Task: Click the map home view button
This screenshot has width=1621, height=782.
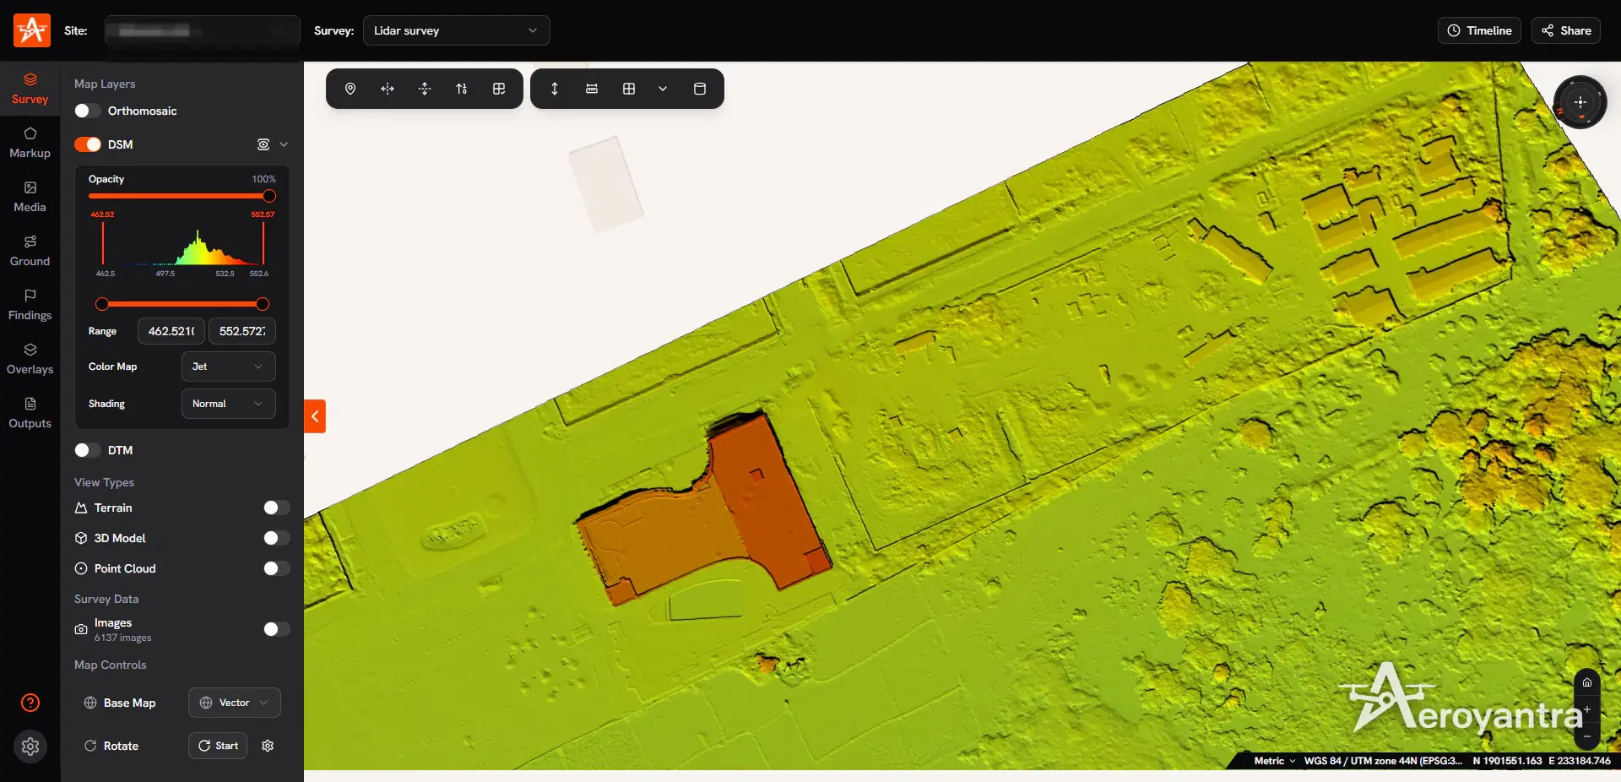Action: click(x=1587, y=682)
